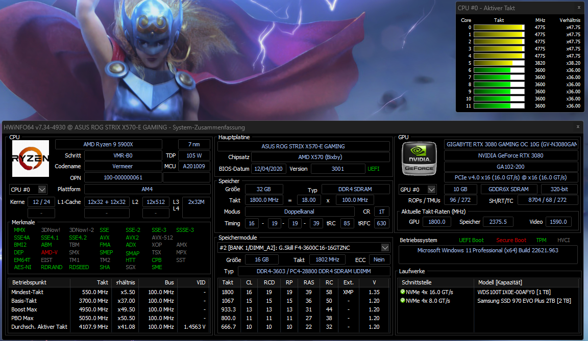Click the Modell [Kapazität] column header
Image resolution: width=588 pixels, height=341 pixels.
pos(527,282)
